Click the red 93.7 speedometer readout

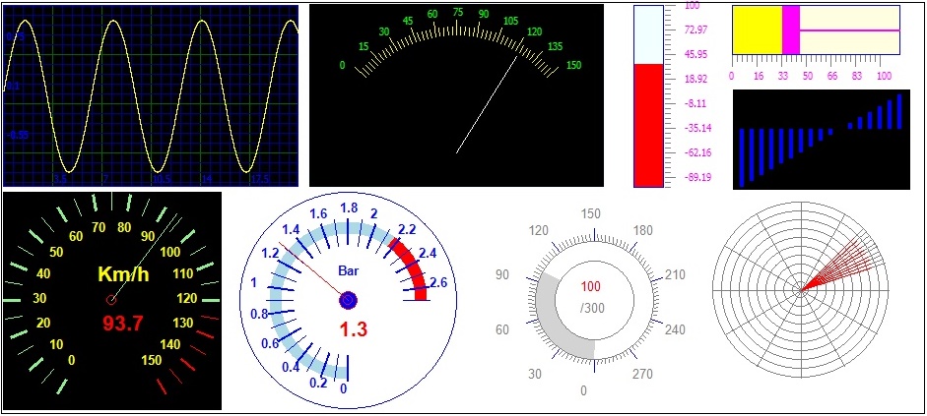coord(123,323)
